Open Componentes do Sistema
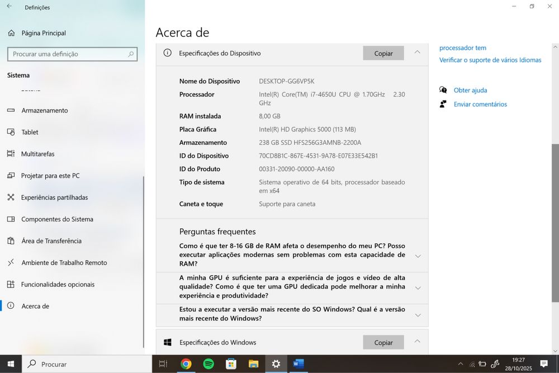This screenshot has width=559, height=373. 72,219
